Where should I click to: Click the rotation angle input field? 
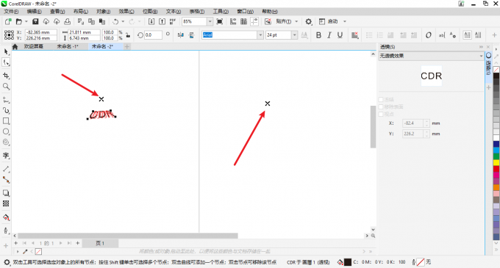[153, 35]
